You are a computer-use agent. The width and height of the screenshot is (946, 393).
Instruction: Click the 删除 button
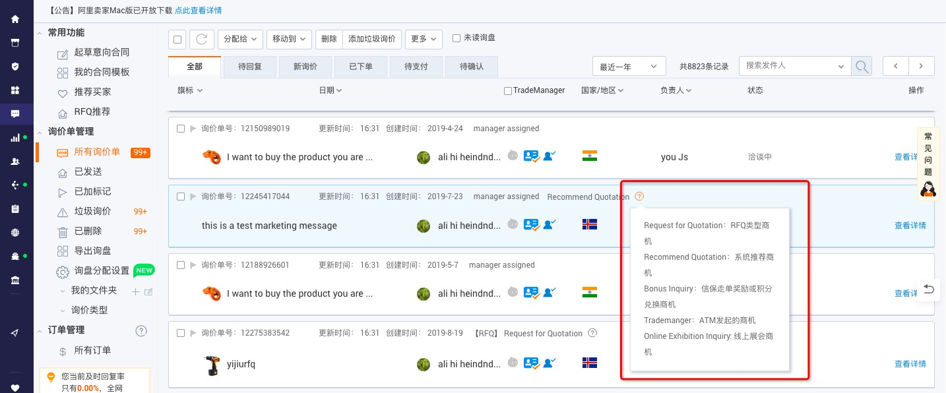tap(329, 40)
